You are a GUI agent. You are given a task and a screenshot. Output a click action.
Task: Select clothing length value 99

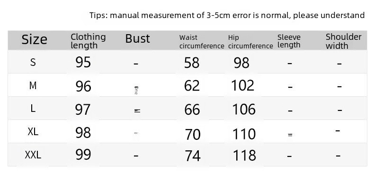point(83,154)
